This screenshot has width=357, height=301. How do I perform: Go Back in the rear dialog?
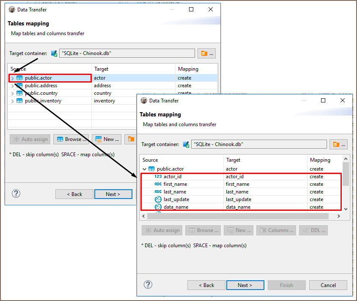tap(74, 194)
